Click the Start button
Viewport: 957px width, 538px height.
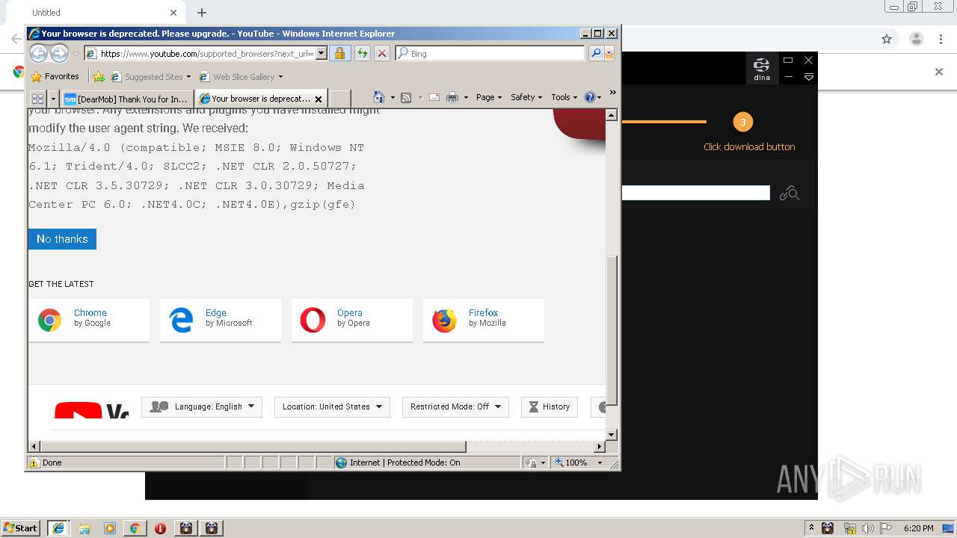pyautogui.click(x=20, y=528)
